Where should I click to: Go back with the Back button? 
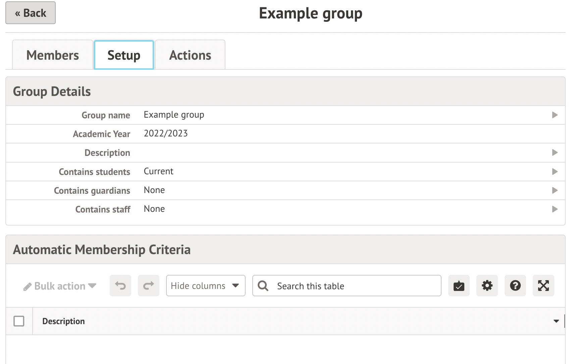(31, 13)
